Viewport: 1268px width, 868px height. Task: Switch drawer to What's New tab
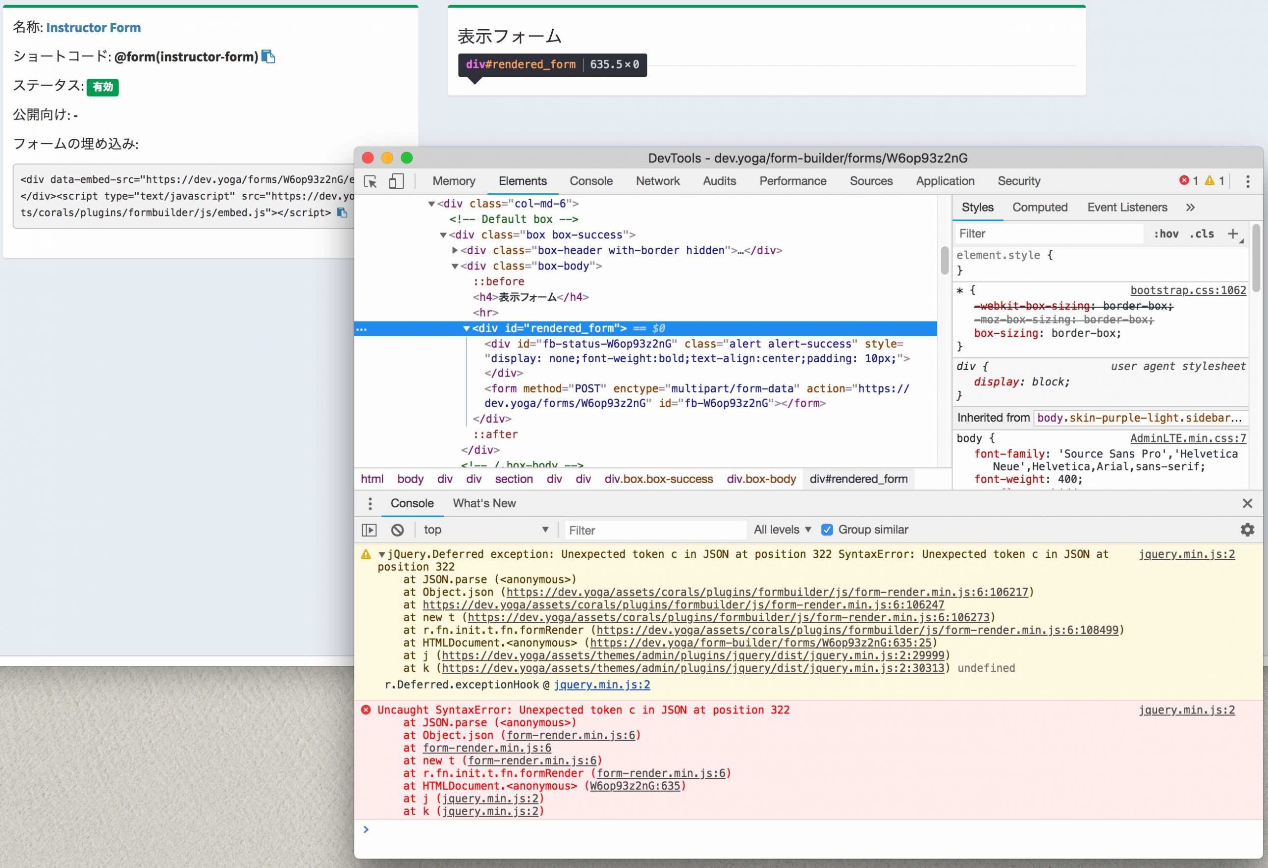click(x=484, y=503)
